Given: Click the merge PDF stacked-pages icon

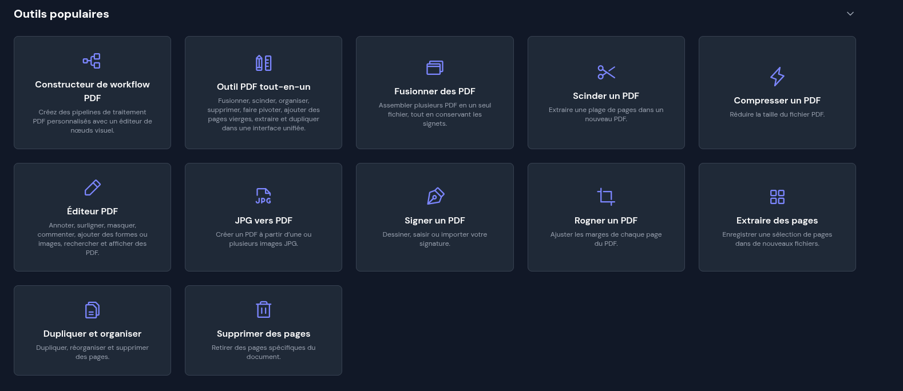Looking at the screenshot, I should pyautogui.click(x=434, y=67).
